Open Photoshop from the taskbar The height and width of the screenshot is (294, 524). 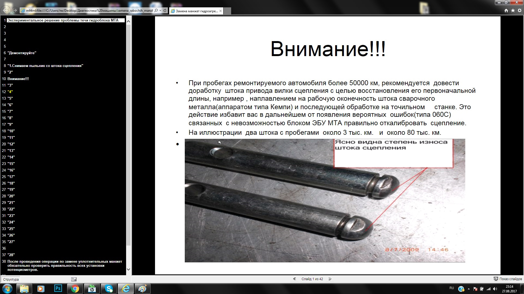58,289
